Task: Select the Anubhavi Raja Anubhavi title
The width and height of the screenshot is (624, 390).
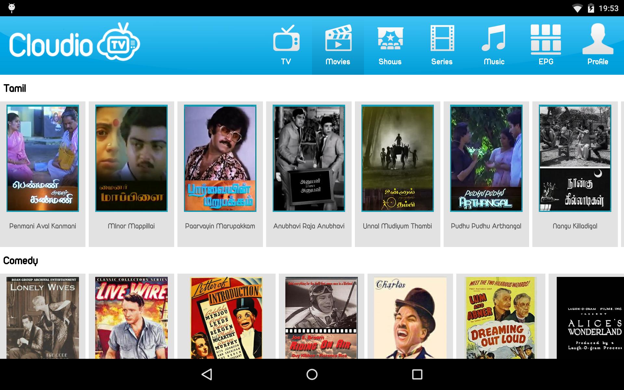Action: [309, 226]
